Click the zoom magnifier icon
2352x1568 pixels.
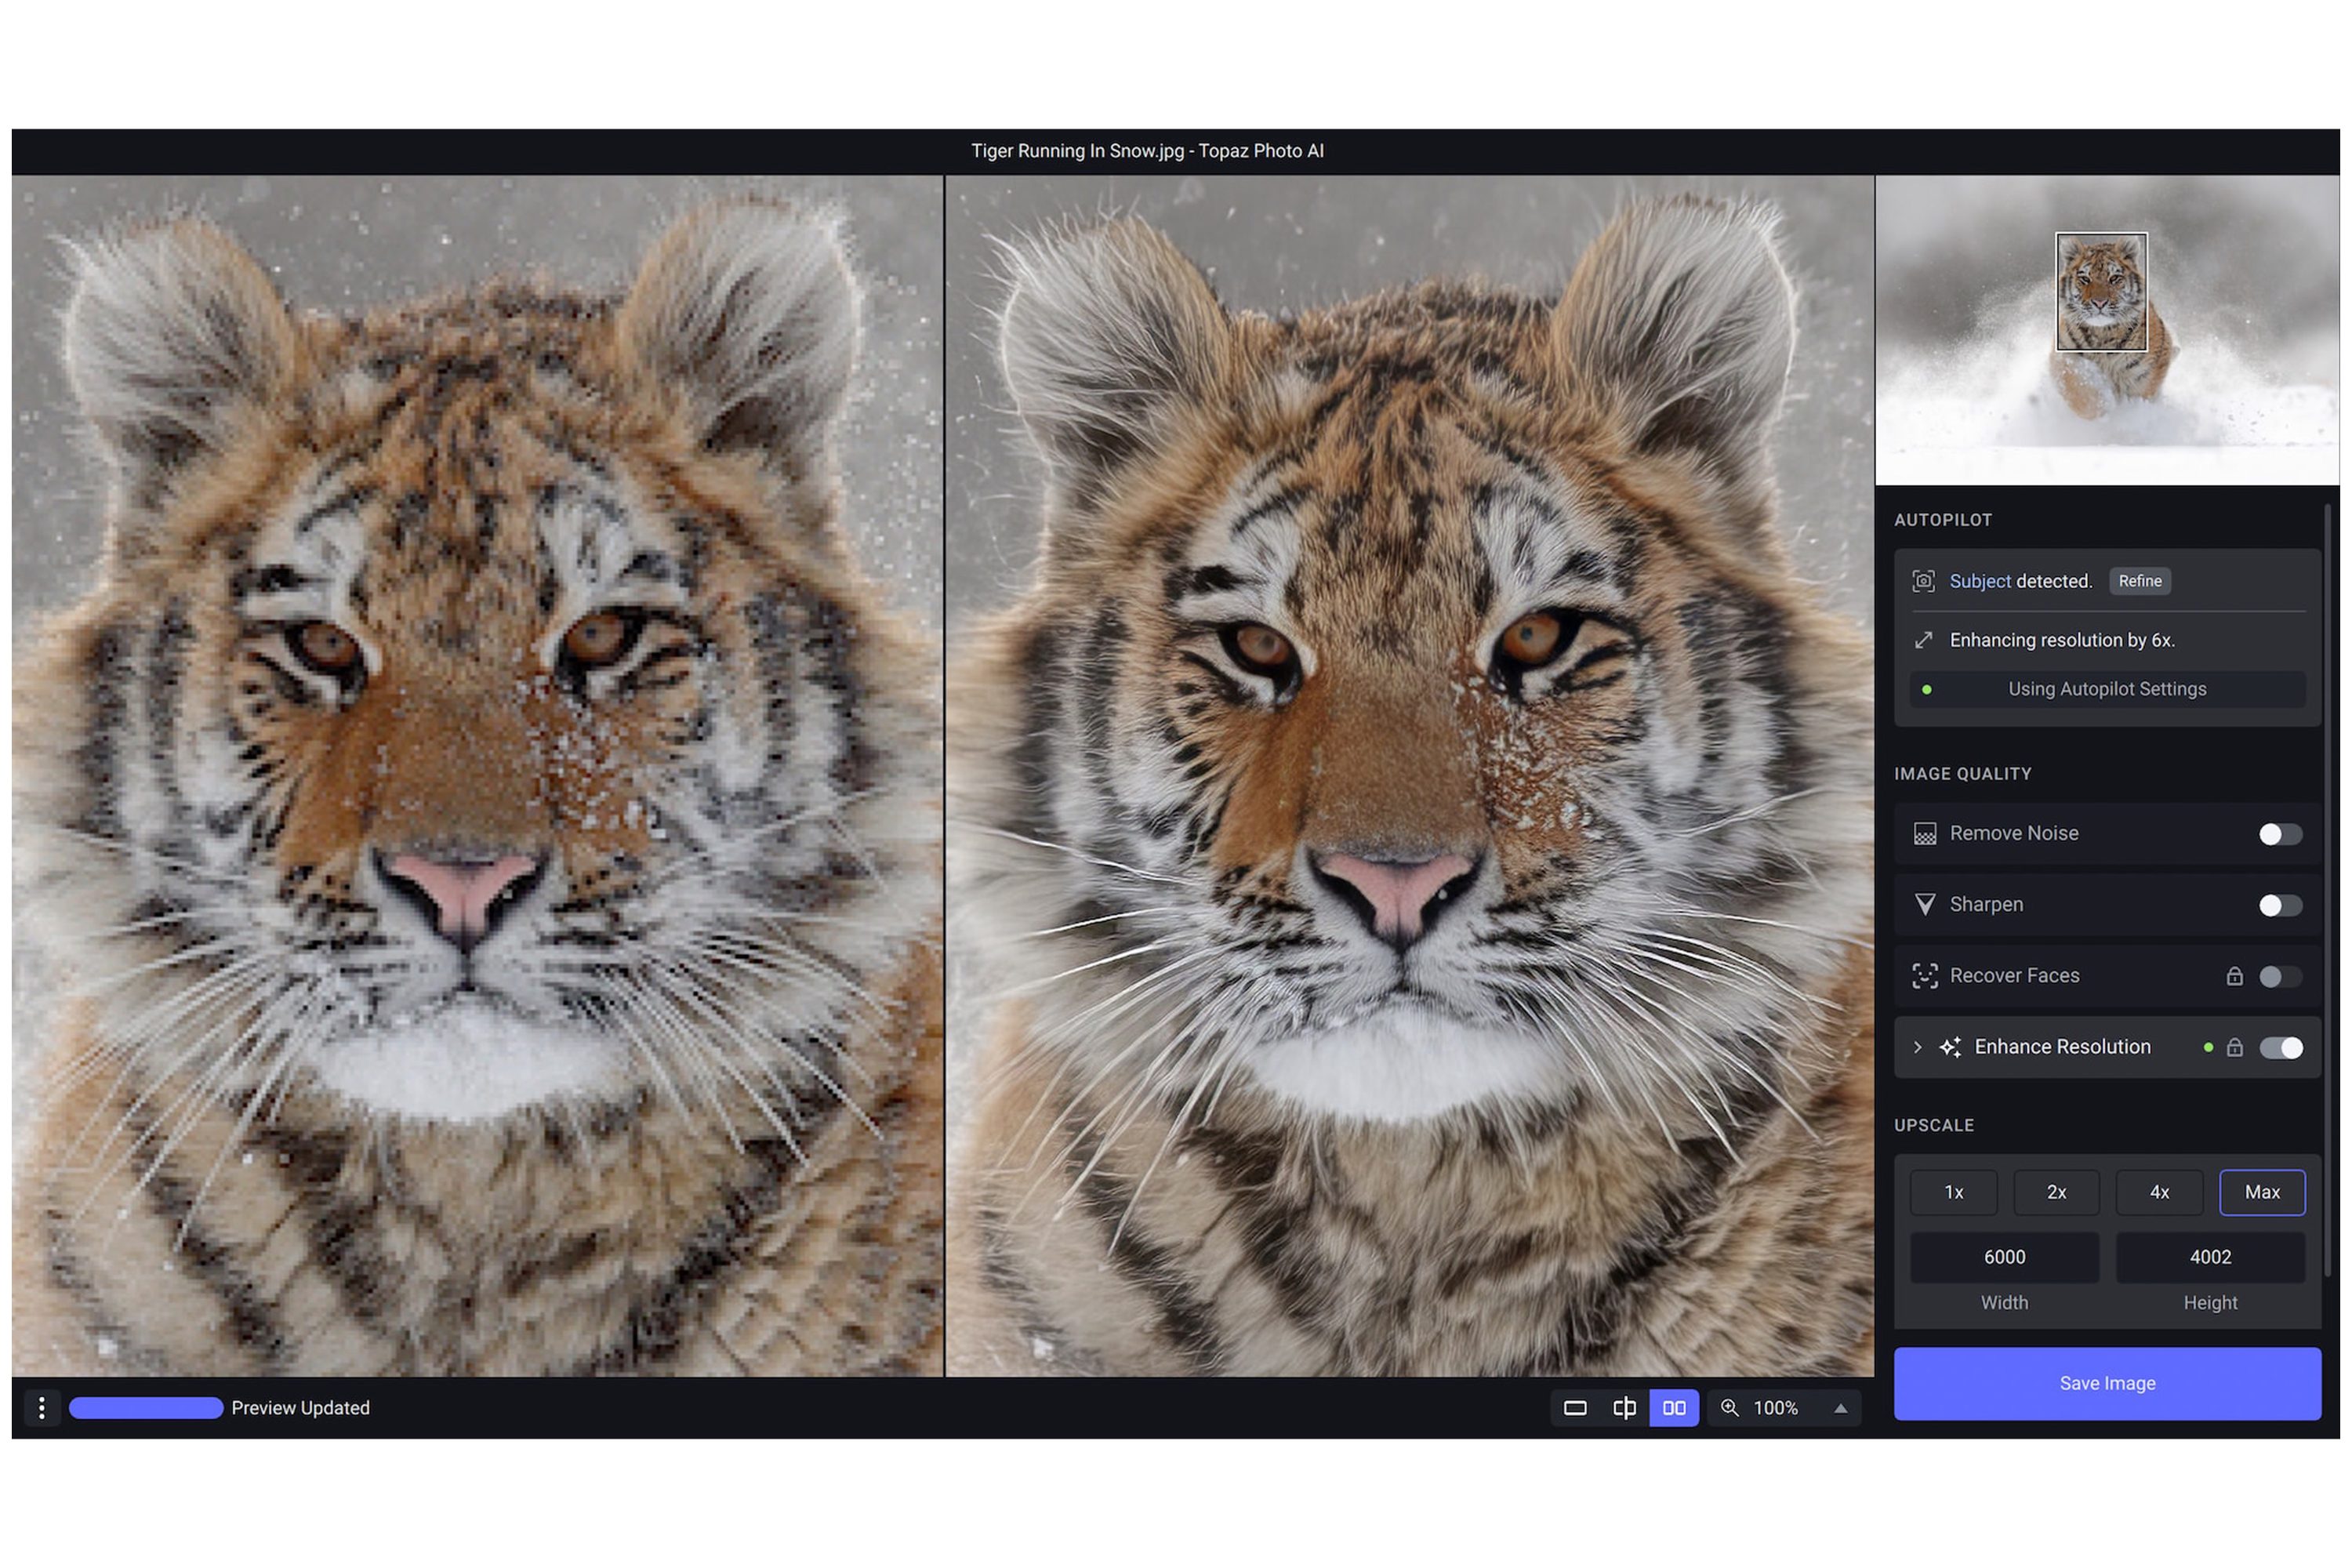pyautogui.click(x=1729, y=1408)
